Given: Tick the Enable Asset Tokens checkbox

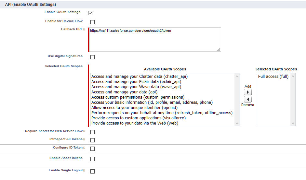Looking at the screenshot, I should point(92,159).
